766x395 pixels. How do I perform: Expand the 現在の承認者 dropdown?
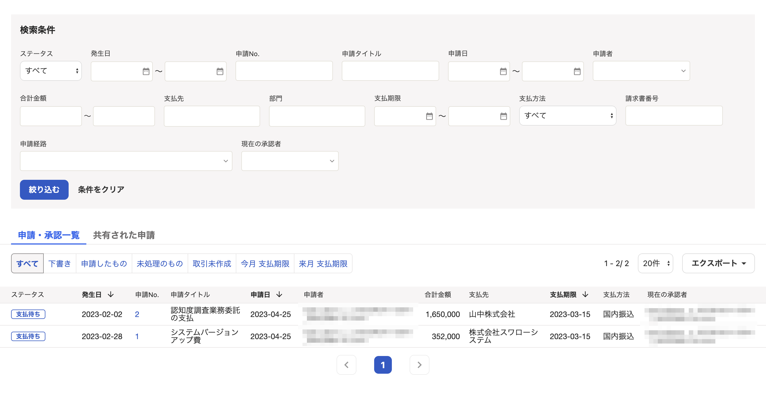(290, 161)
